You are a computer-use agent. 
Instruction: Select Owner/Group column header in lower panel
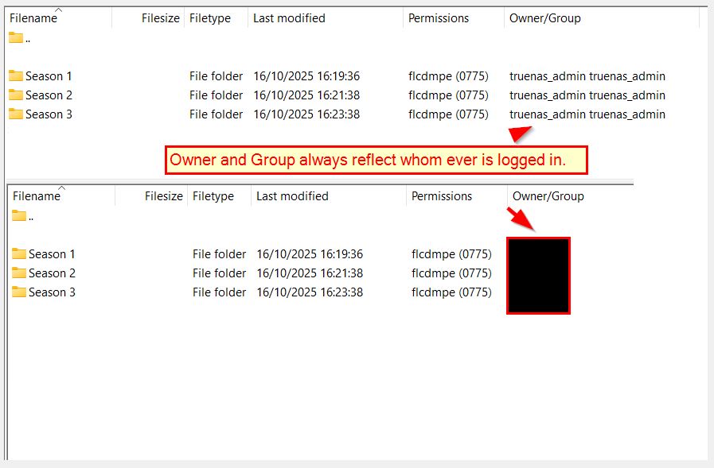(x=548, y=196)
